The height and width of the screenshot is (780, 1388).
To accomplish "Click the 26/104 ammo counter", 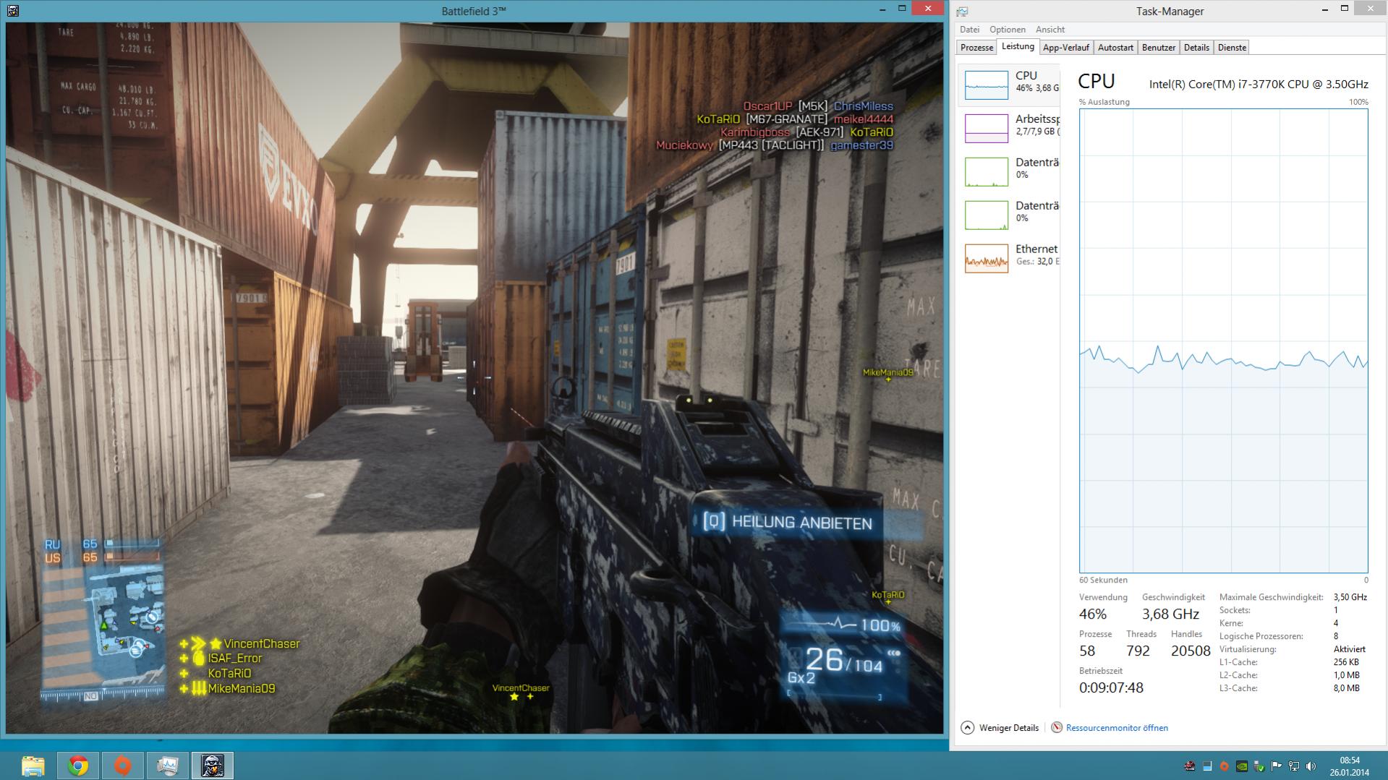I will pyautogui.click(x=845, y=661).
